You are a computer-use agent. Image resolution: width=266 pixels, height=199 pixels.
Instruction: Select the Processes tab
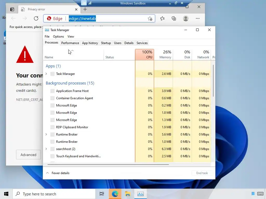tap(51, 43)
